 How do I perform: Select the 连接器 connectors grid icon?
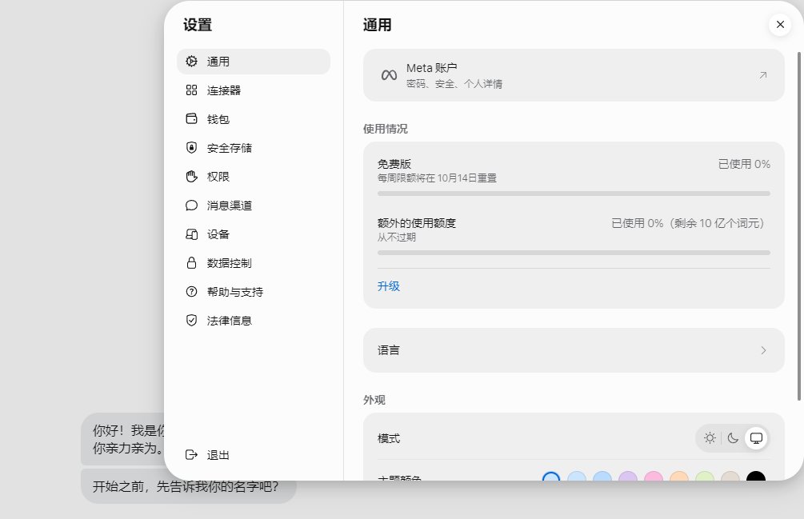[x=191, y=90]
